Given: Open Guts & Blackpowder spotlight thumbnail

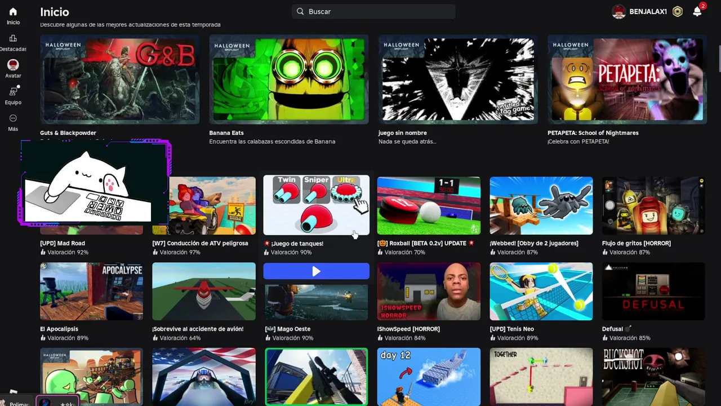Looking at the screenshot, I should [119, 80].
